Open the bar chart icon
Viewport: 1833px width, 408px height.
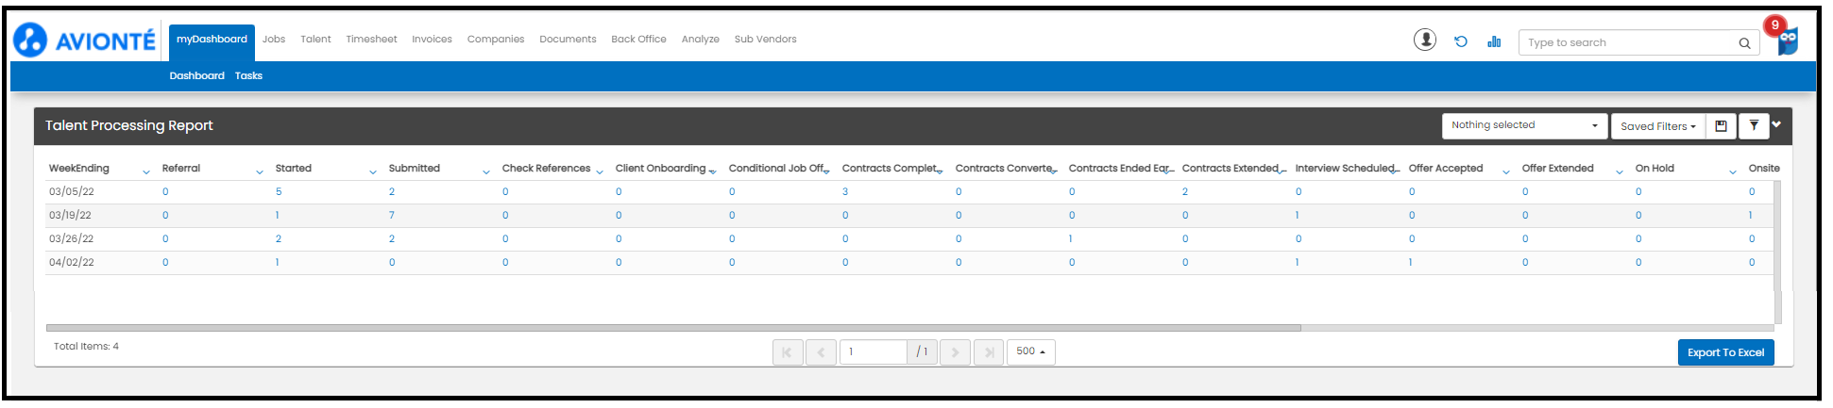click(1494, 41)
